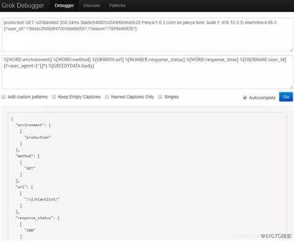Viewport: 294px width, 241px height.
Task: Enable Named Captures Only checkbox
Action: (x=107, y=97)
